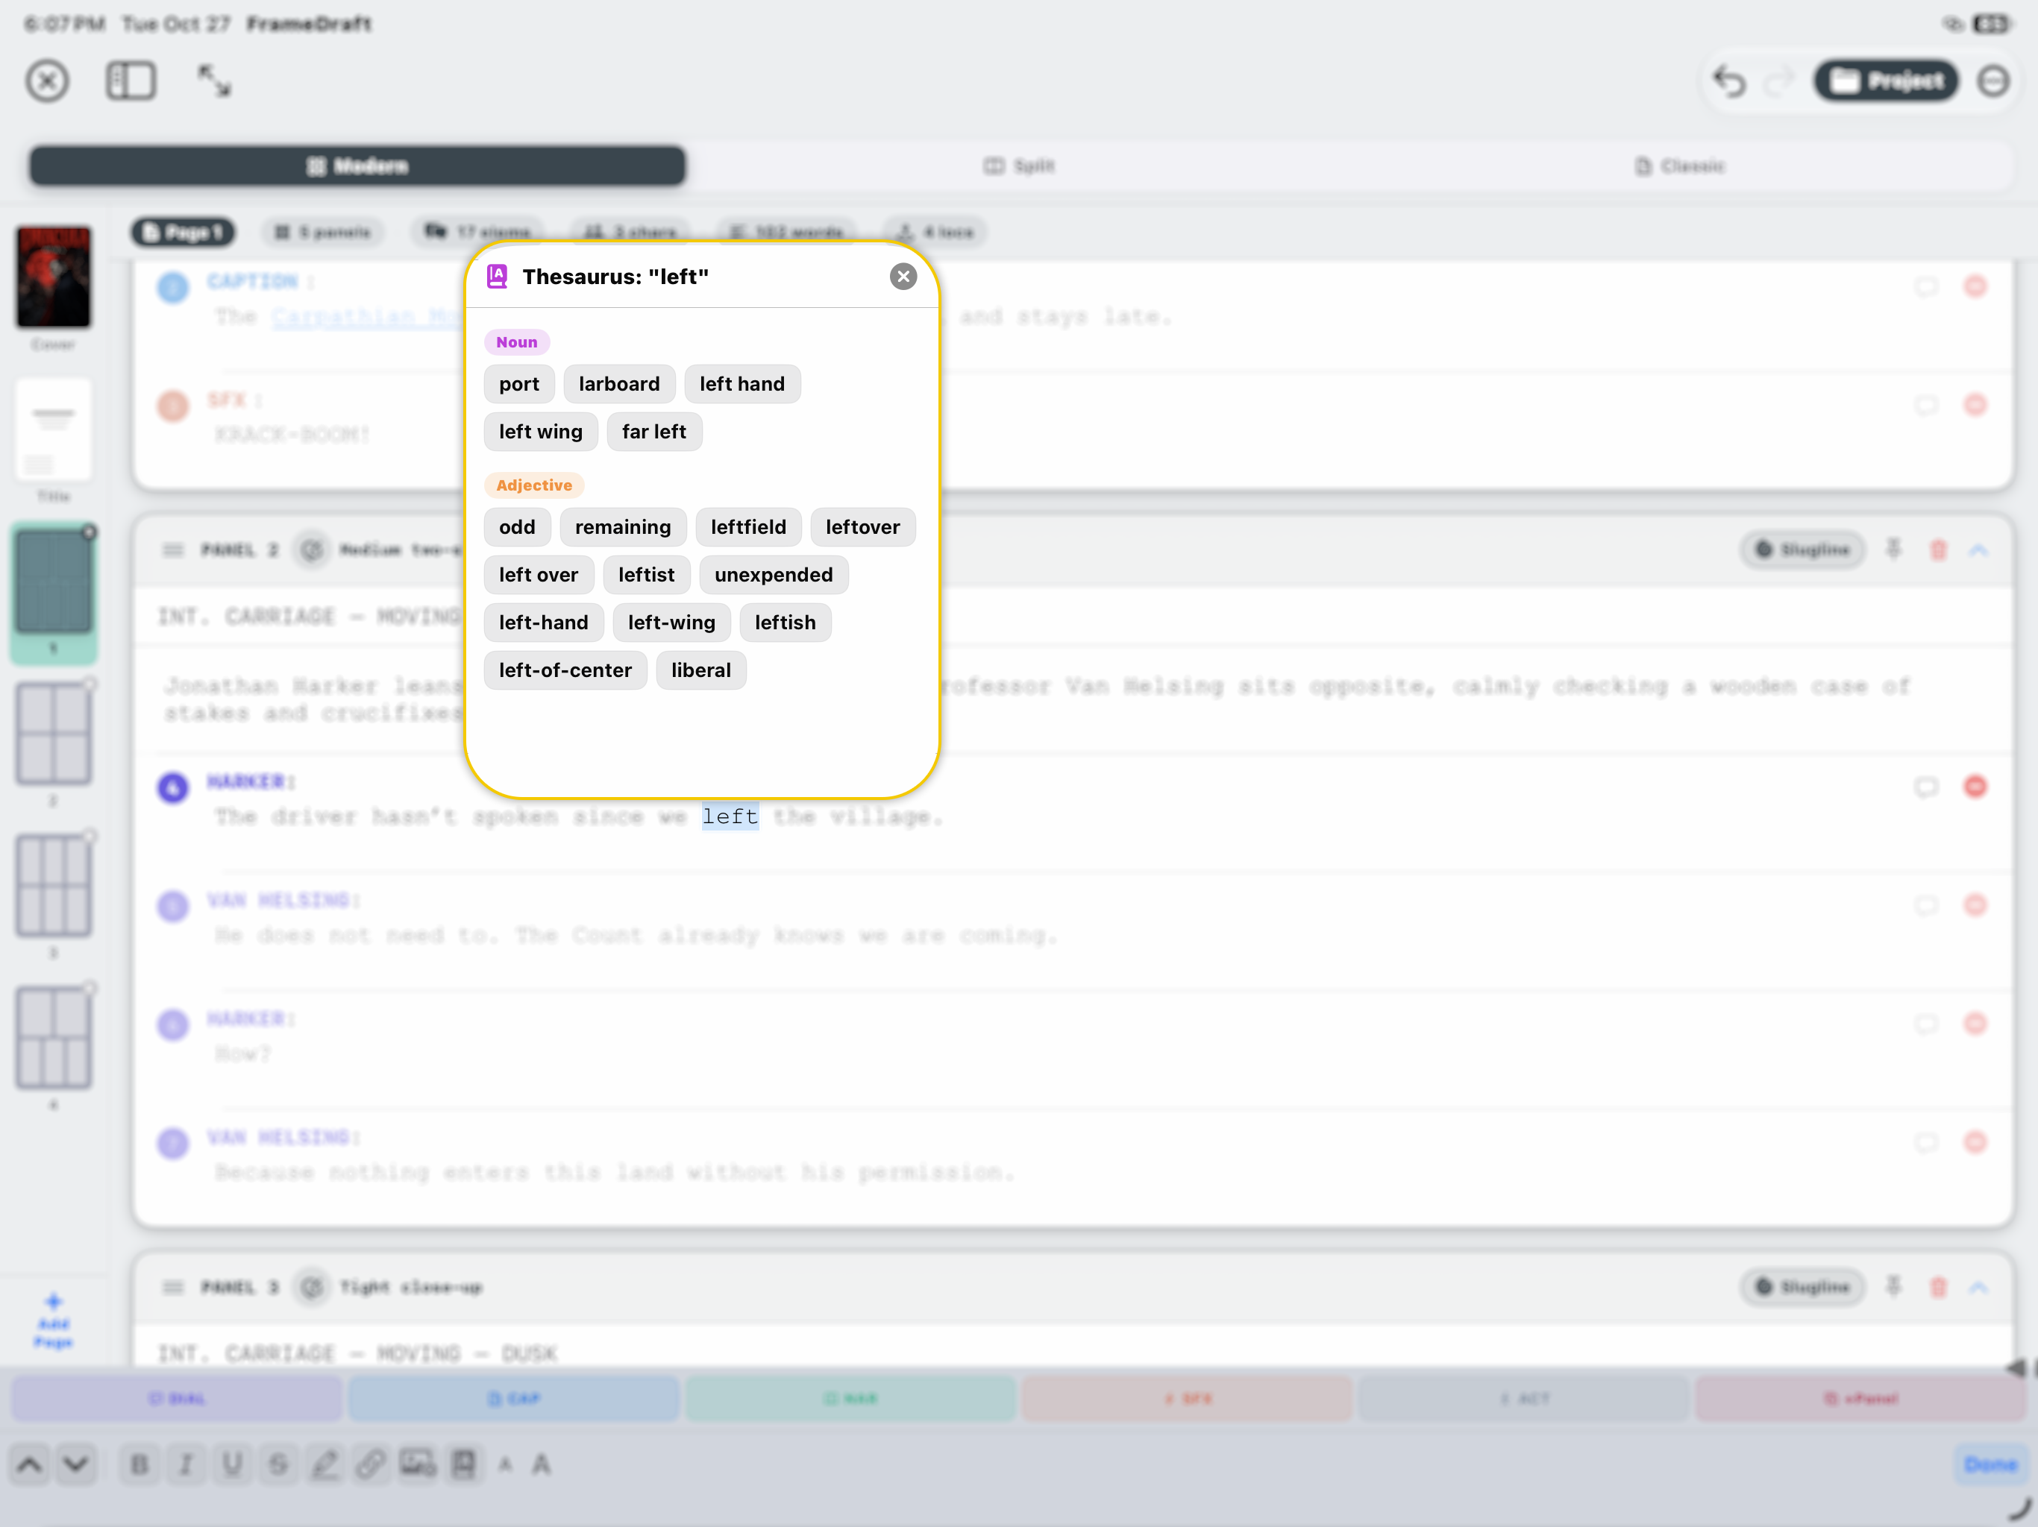The image size is (2038, 1527).
Task: Choose synonym 'odd'
Action: click(x=517, y=527)
